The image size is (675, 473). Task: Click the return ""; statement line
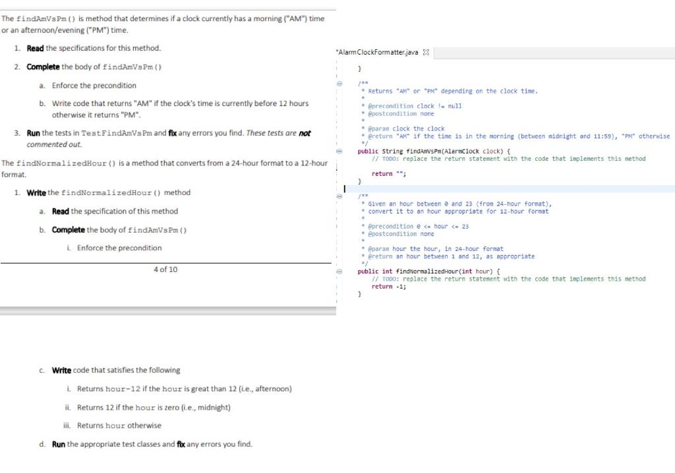tap(389, 174)
